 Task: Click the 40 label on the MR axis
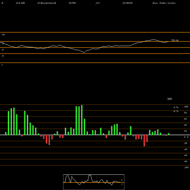click(185, 125)
